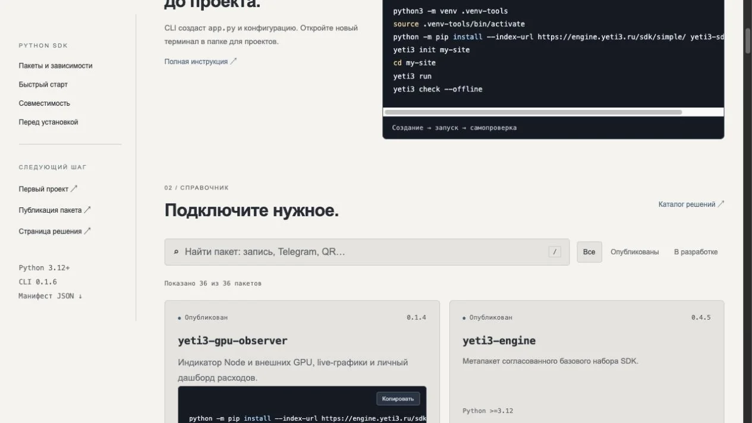Screen dimensions: 752x423
Task: Select the "Опубликованы" filter
Action: [x=634, y=252]
